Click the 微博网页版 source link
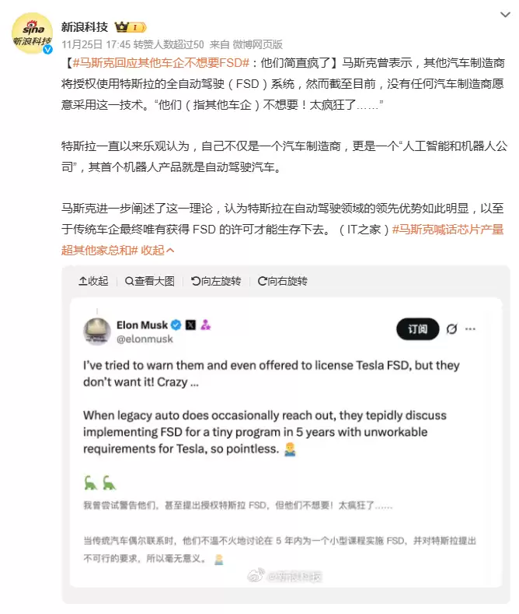Viewport: 519px width, 614px height. tap(257, 44)
